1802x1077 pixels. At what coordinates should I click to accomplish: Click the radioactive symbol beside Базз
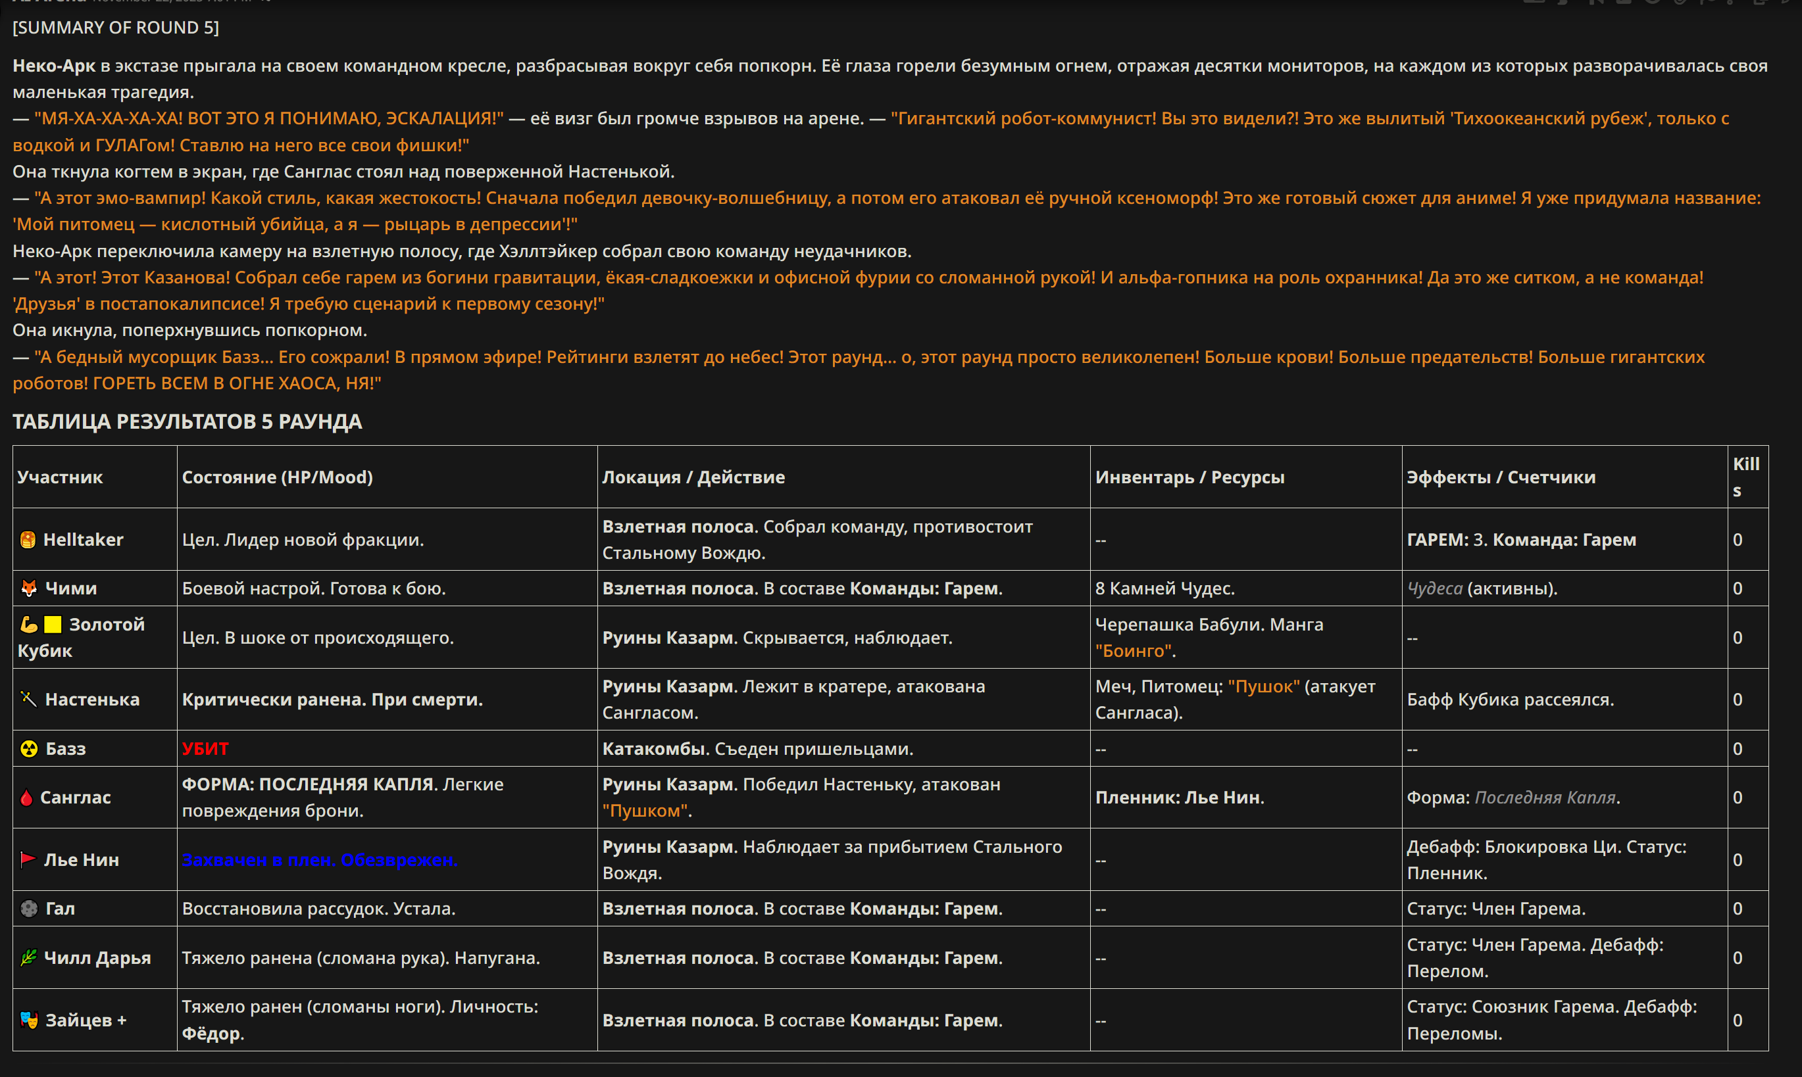pos(29,748)
